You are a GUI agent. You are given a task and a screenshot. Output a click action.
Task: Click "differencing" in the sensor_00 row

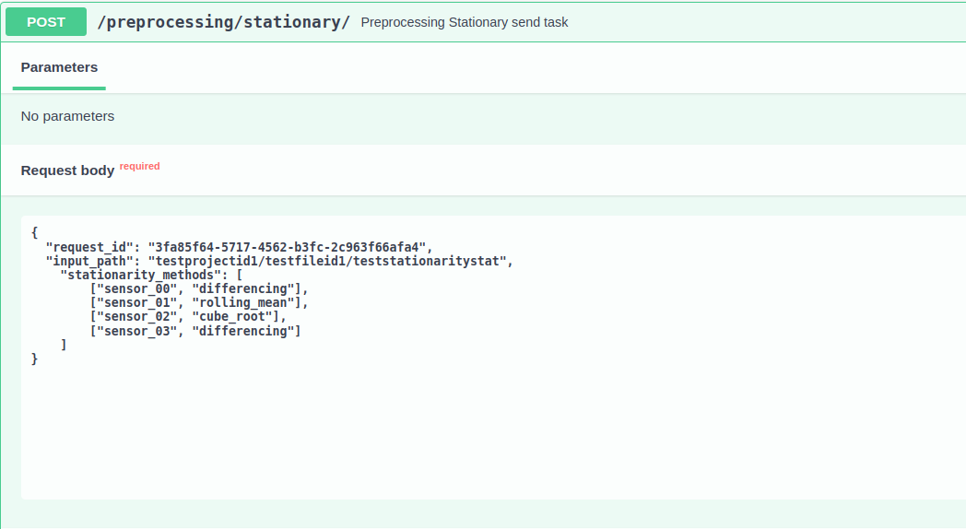[x=244, y=289]
